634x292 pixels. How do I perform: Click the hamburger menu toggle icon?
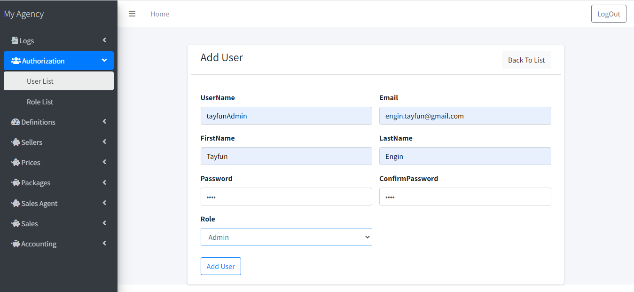point(132,14)
